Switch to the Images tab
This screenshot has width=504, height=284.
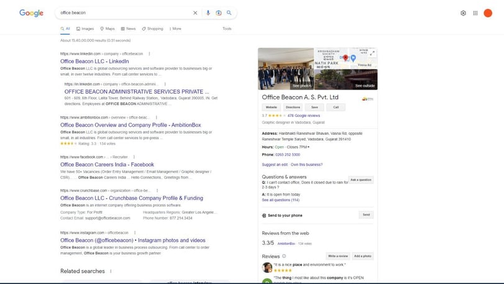click(x=85, y=29)
